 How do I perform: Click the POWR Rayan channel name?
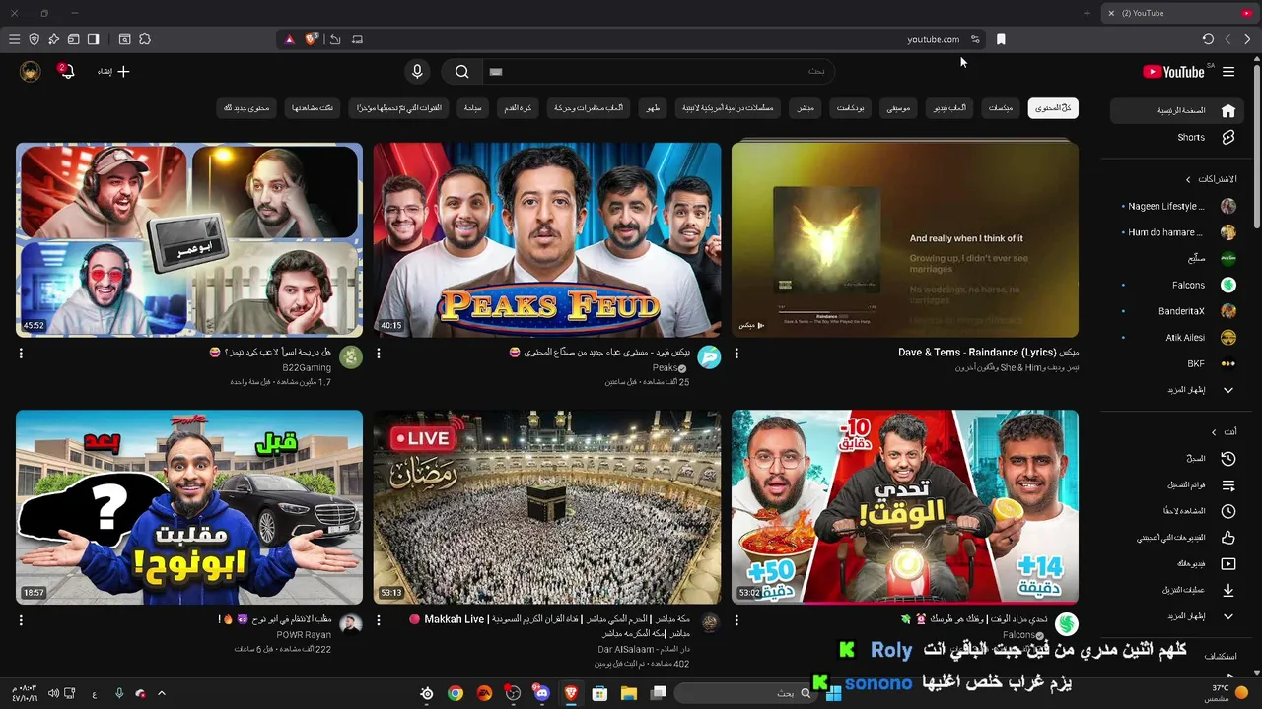[x=304, y=635]
